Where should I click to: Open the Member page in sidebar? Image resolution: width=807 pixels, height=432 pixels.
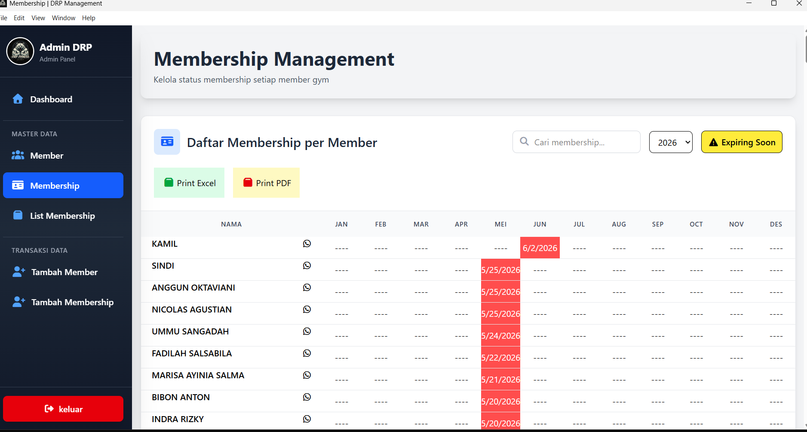63,156
